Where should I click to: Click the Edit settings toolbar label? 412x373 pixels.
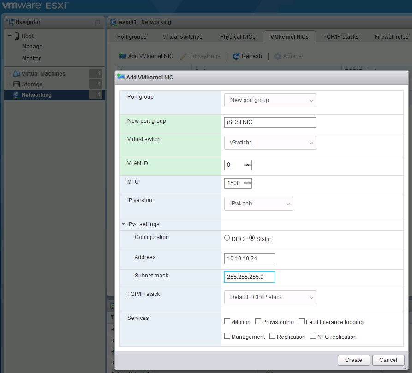(x=205, y=56)
